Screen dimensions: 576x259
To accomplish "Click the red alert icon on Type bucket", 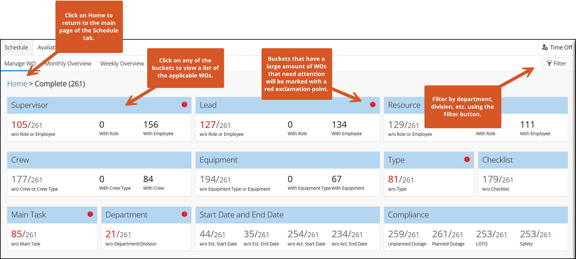I will point(467,159).
